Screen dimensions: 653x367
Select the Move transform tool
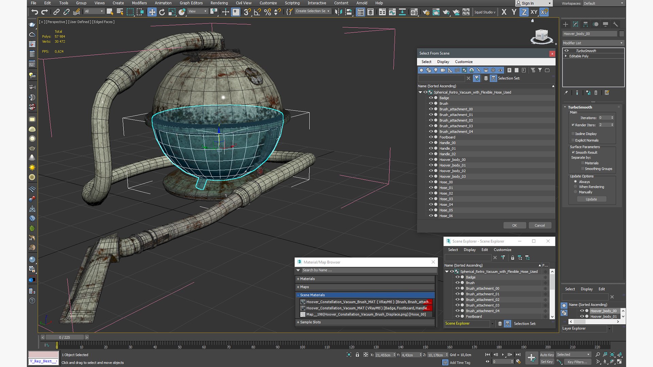tap(152, 12)
